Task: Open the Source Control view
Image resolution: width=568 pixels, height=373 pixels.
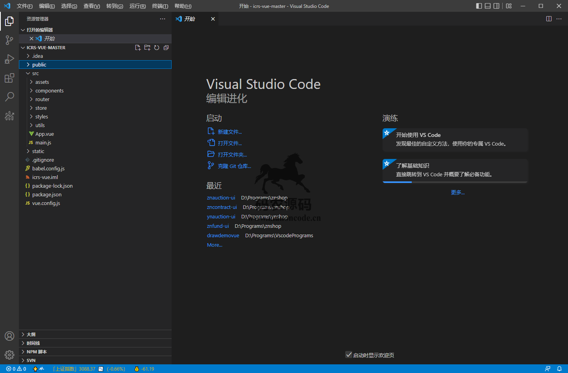Action: 9,40
